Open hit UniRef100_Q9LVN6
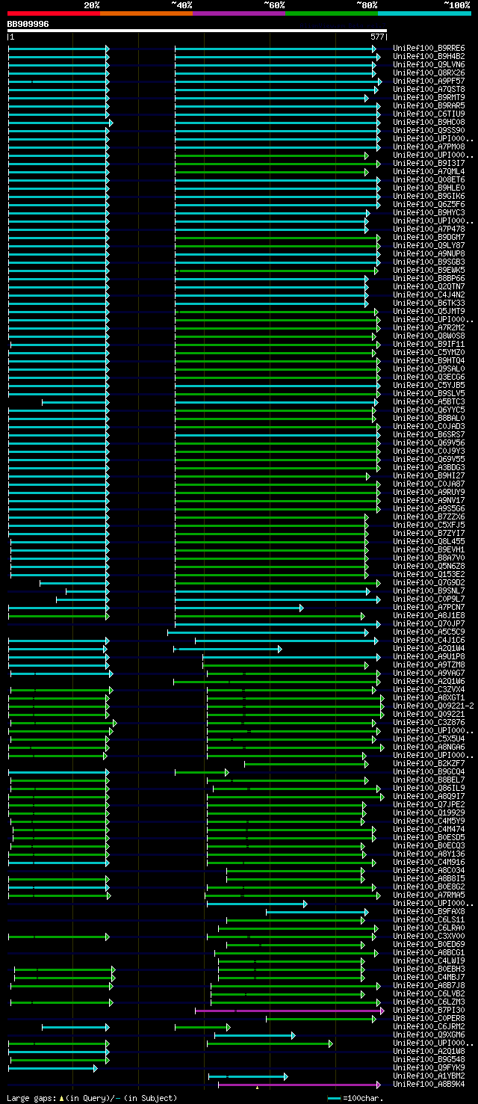This screenshot has width=478, height=1104. (x=429, y=65)
